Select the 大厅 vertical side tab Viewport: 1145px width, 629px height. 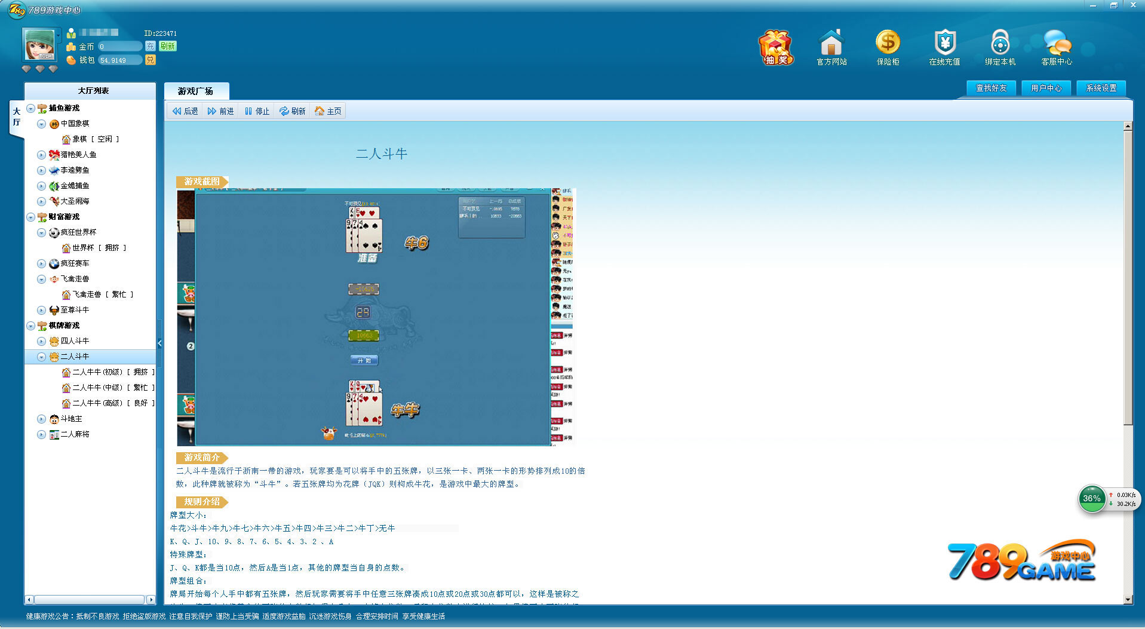click(x=17, y=117)
